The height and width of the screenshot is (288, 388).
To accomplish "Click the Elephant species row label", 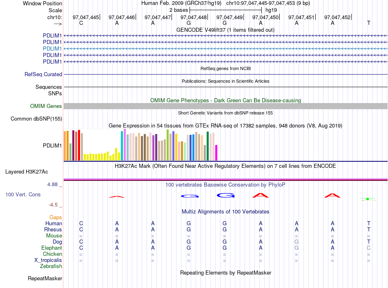I will (51, 248).
